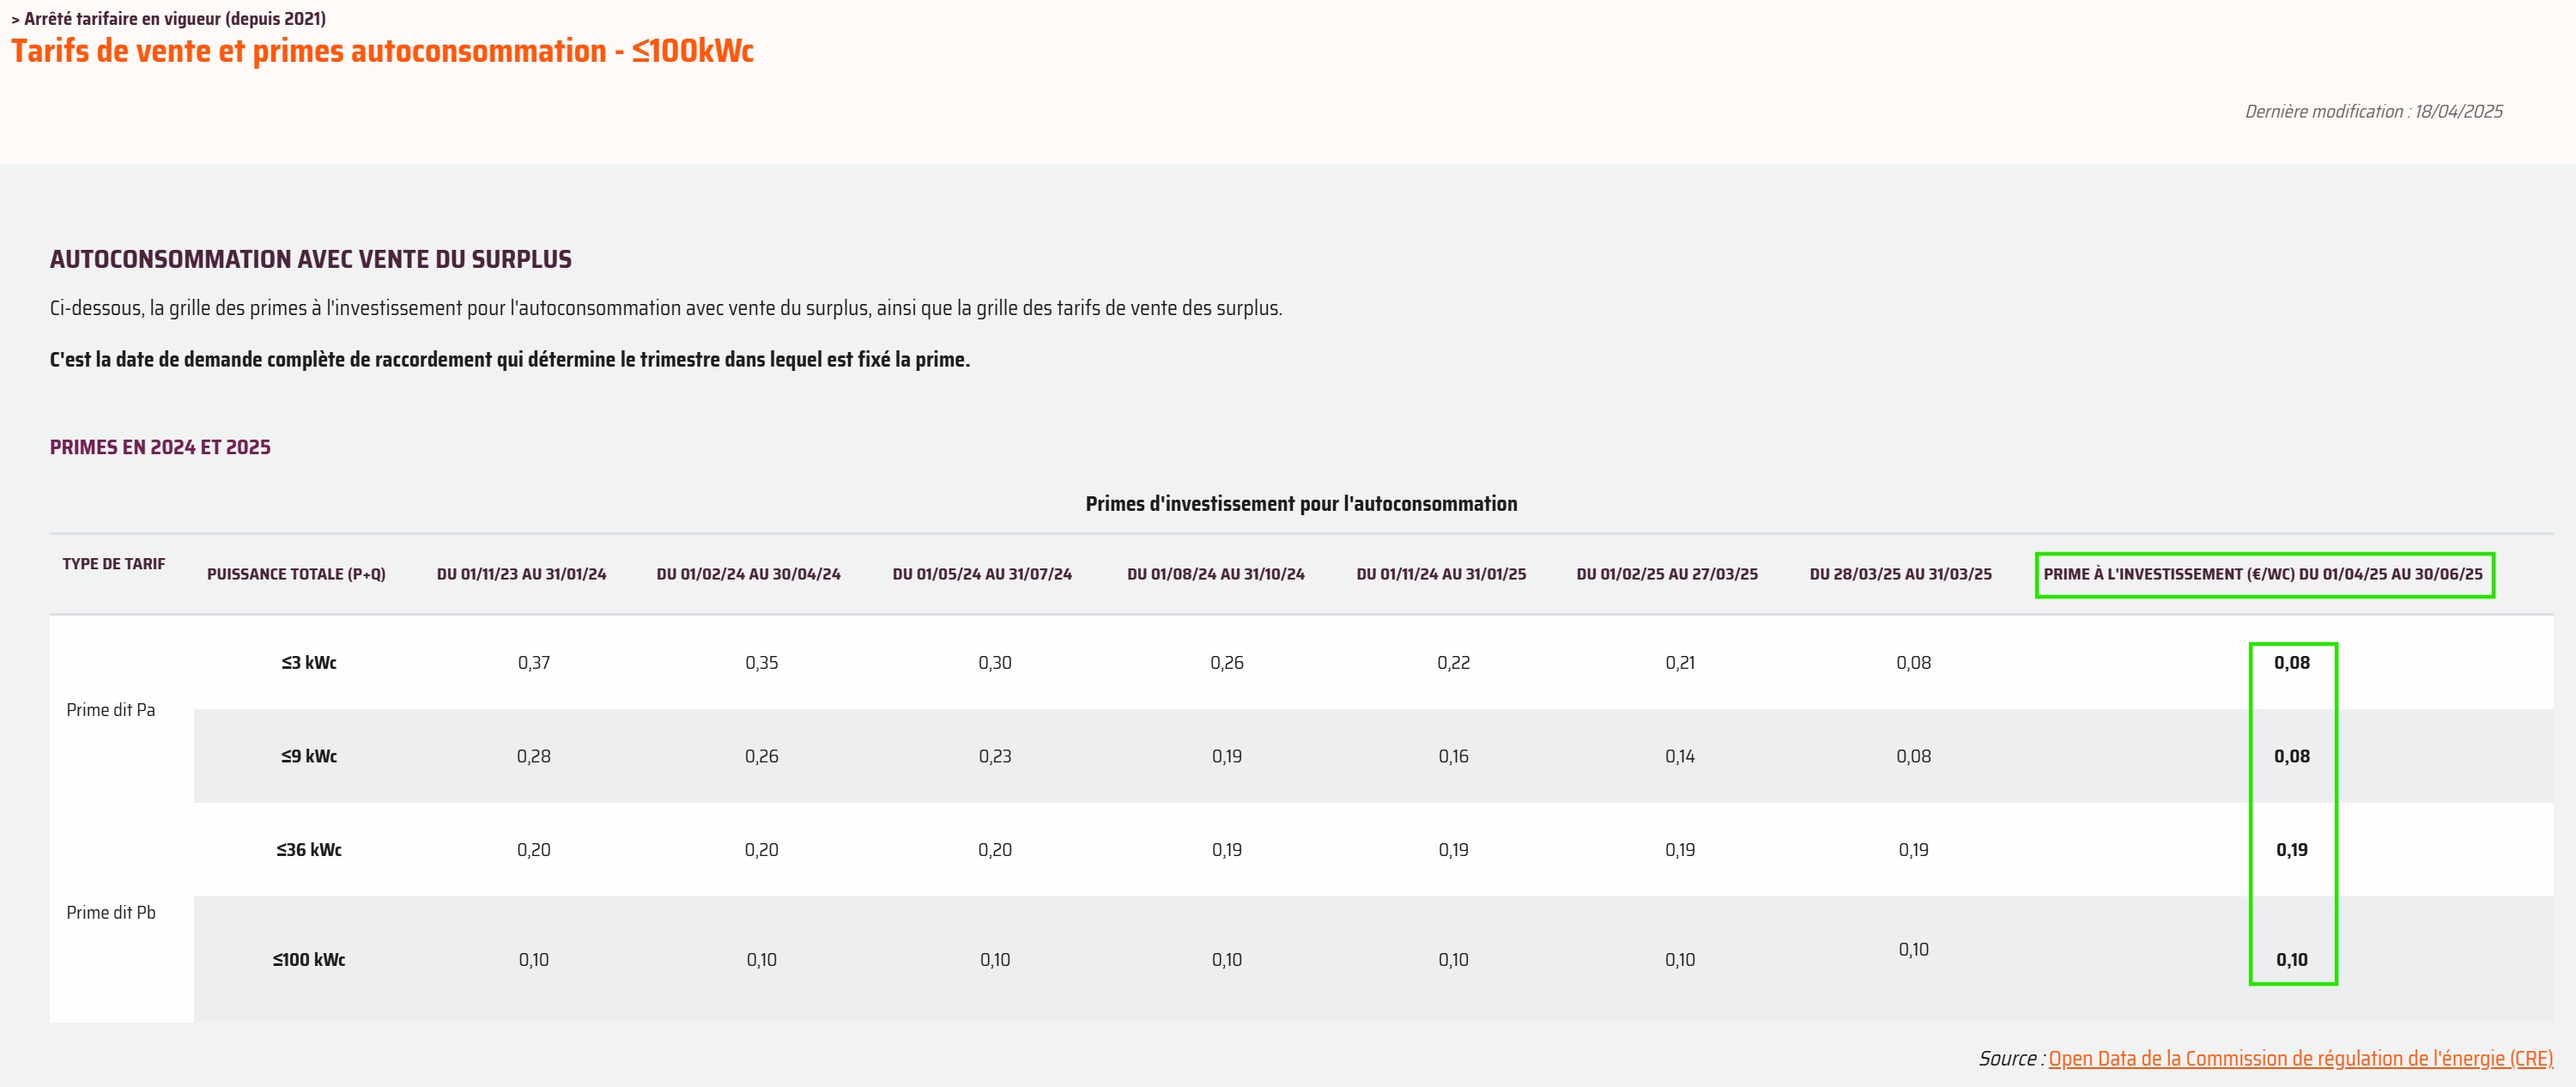Click the 'Du 01/02/24 au 30/04/24' header
Screen dimensions: 2576x1087
point(748,574)
